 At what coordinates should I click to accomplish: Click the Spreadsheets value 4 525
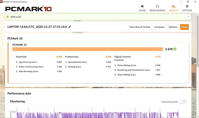(x=109, y=62)
